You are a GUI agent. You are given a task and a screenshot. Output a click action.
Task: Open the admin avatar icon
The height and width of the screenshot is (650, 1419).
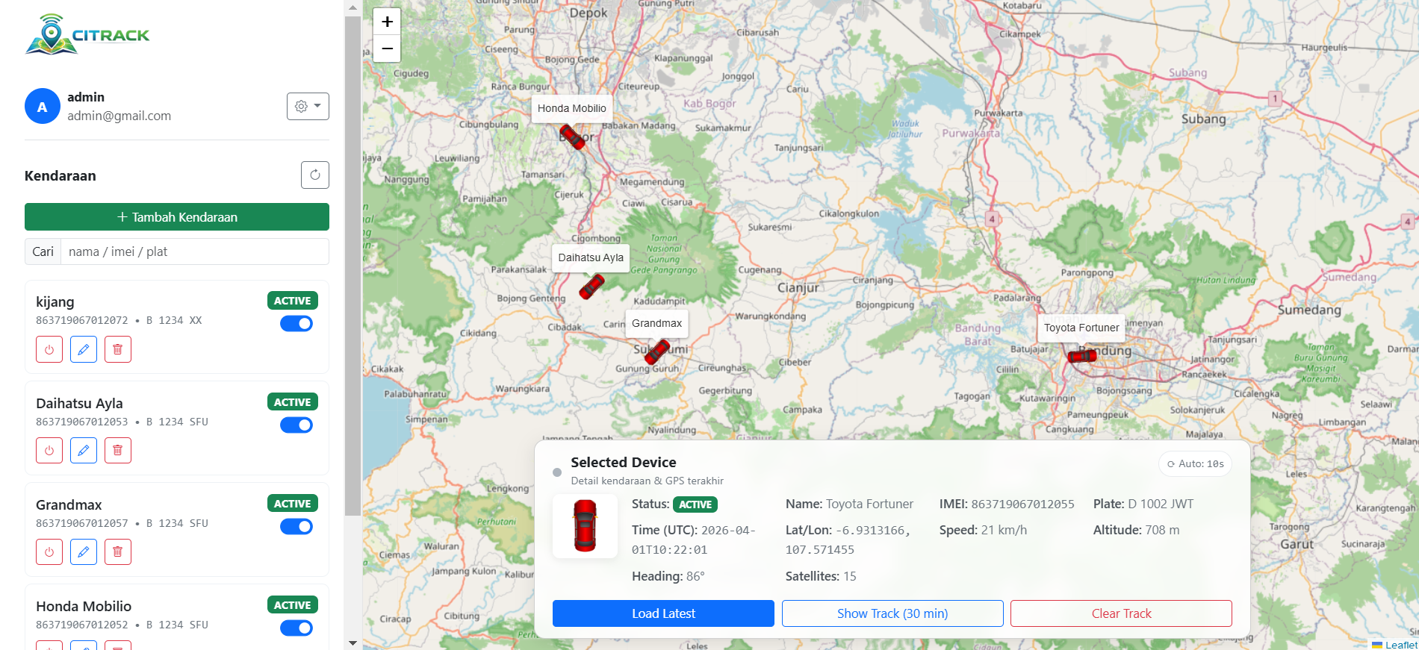[43, 106]
